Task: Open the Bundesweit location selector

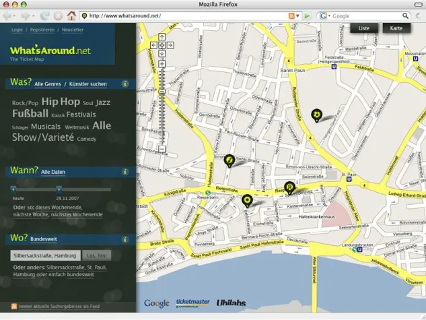Action: tap(43, 239)
